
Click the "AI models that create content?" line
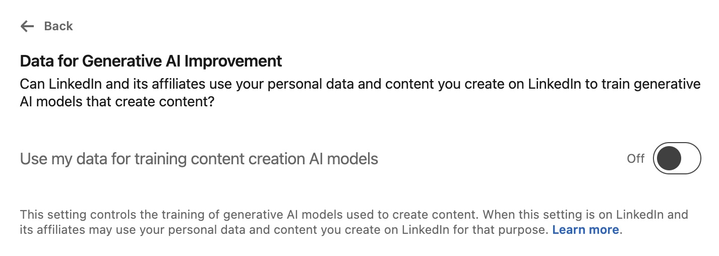tap(117, 101)
